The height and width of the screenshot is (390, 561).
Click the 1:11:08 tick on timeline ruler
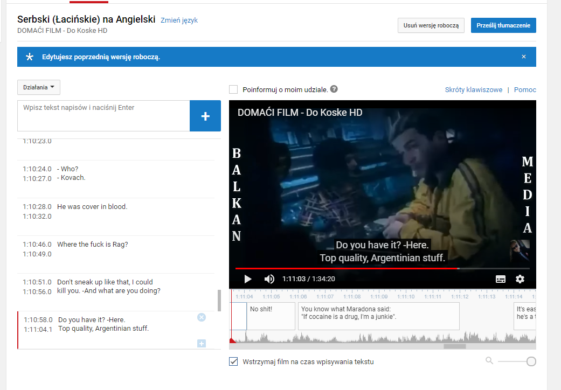point(352,297)
